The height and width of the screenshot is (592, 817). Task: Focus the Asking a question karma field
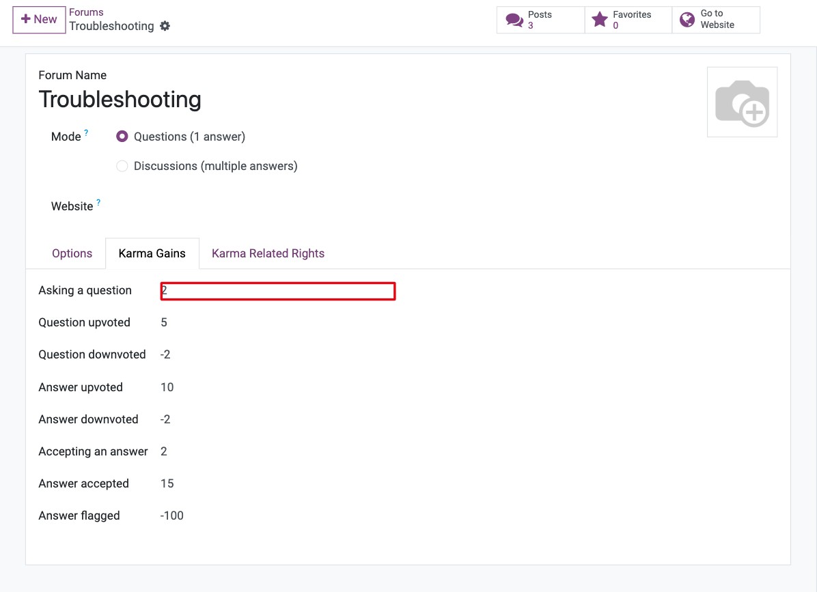[x=278, y=291]
